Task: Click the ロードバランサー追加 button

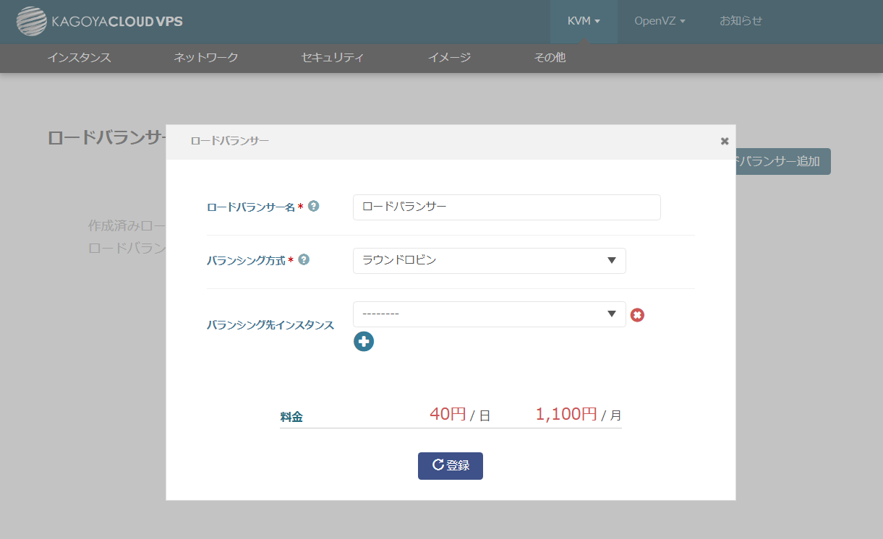Action: pyautogui.click(x=783, y=162)
